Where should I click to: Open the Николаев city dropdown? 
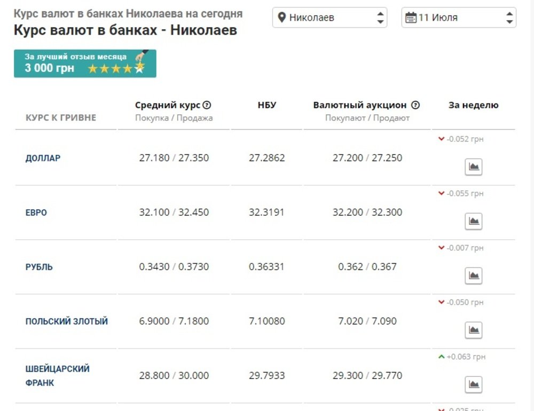click(329, 18)
